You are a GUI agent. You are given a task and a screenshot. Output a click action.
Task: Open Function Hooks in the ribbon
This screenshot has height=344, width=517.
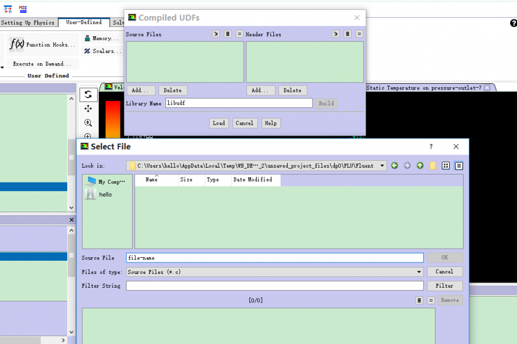[42, 44]
